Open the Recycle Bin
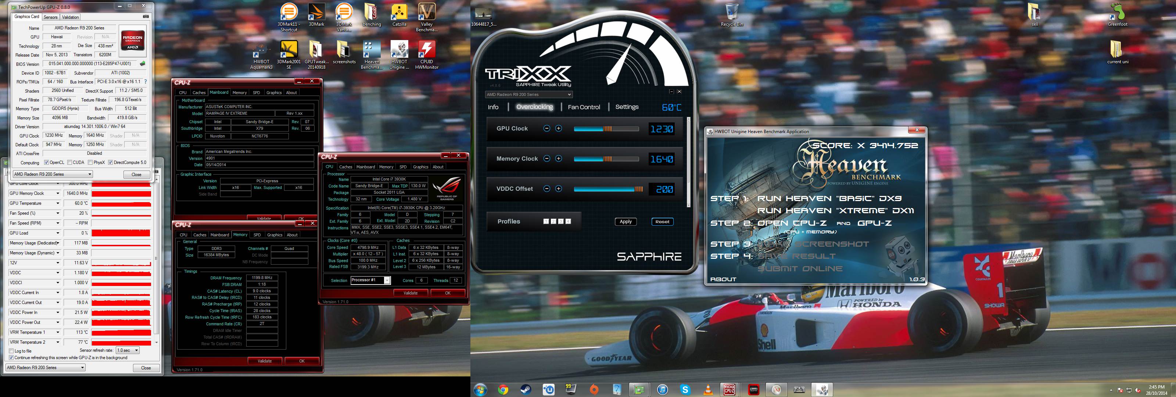 point(732,15)
